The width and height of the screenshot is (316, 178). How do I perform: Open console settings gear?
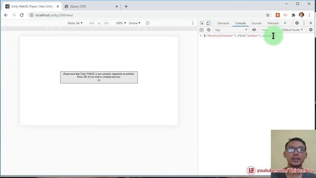coord(311,30)
